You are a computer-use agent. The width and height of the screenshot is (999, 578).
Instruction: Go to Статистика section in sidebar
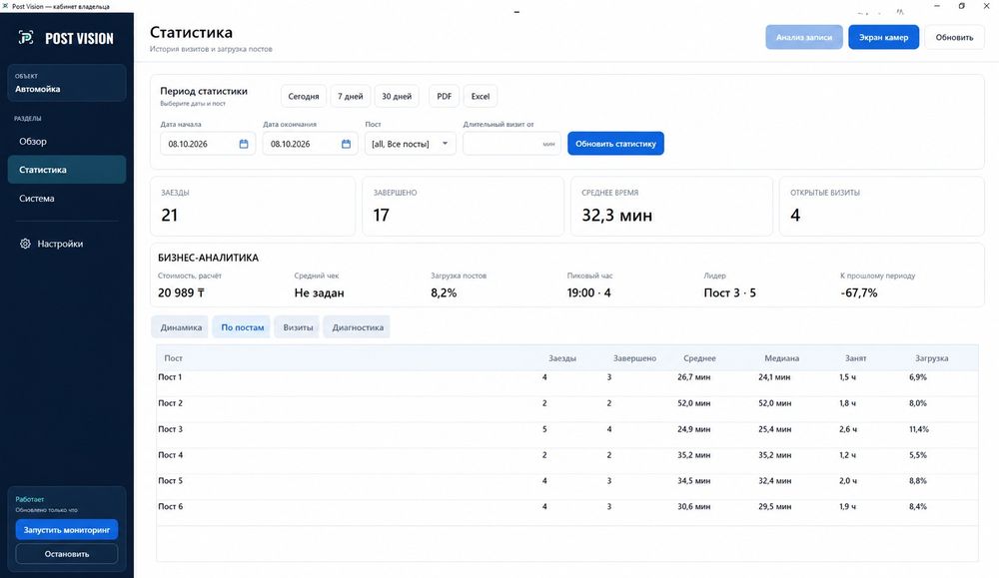66,170
